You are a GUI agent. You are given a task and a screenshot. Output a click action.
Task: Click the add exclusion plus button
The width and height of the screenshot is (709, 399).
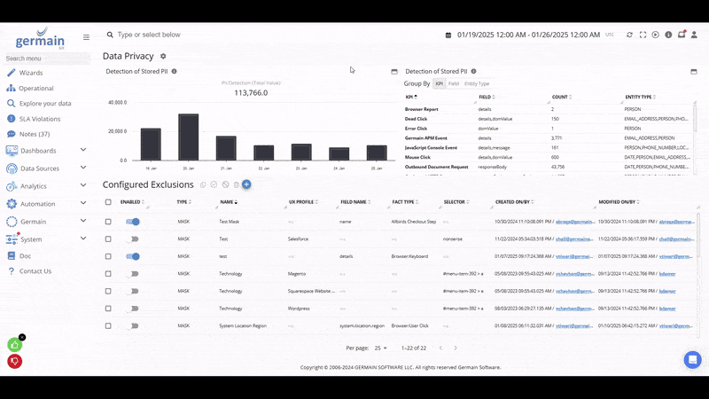coord(246,184)
